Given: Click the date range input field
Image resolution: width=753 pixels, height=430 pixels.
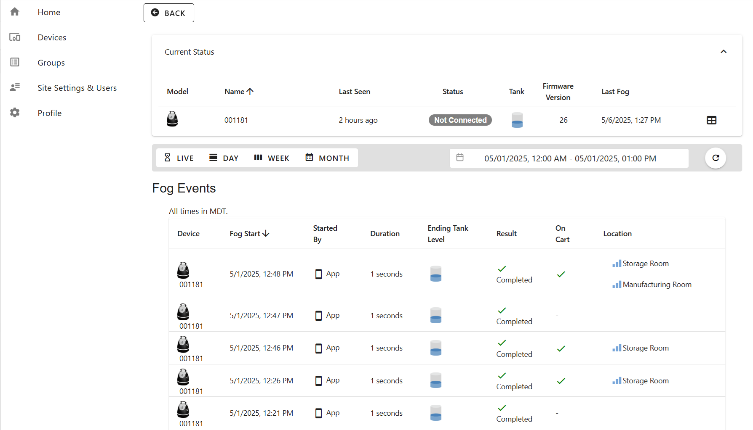Looking at the screenshot, I should (569, 158).
